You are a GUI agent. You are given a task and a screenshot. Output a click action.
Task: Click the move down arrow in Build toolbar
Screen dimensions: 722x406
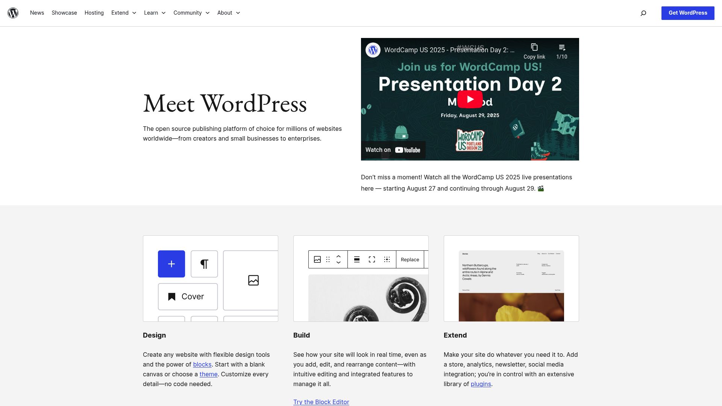[x=338, y=262]
